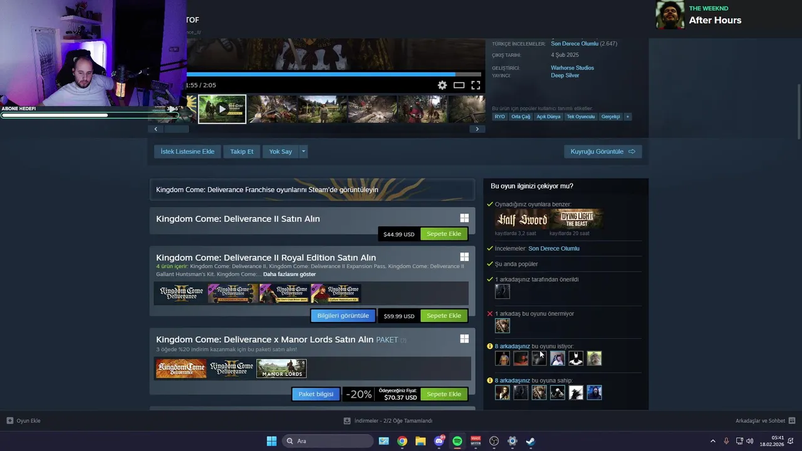Open the Deep Silver publisher link
Image resolution: width=802 pixels, height=451 pixels.
[565, 76]
